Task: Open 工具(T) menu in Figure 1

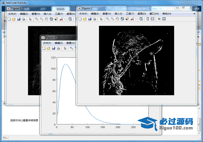Action: point(59,14)
